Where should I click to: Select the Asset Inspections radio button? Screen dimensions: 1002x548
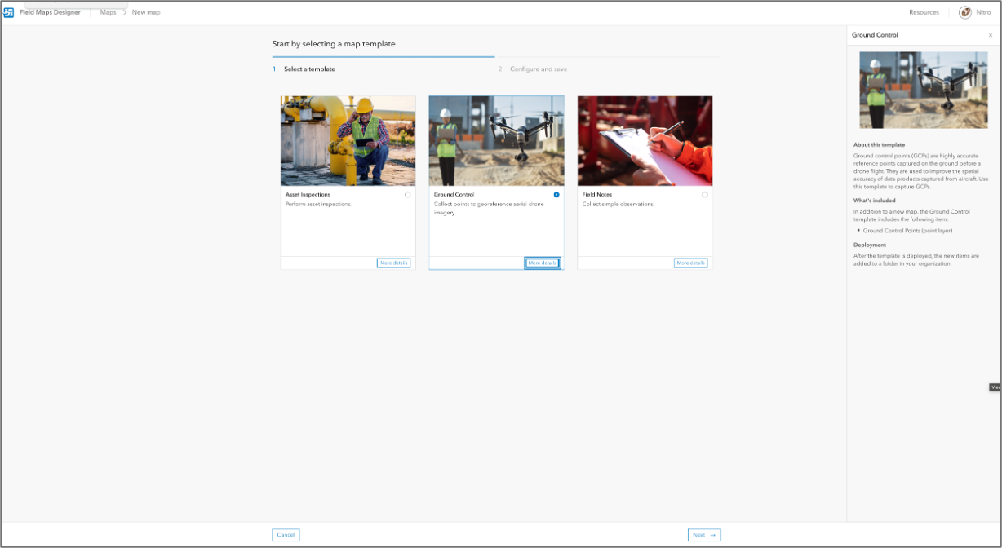[408, 194]
